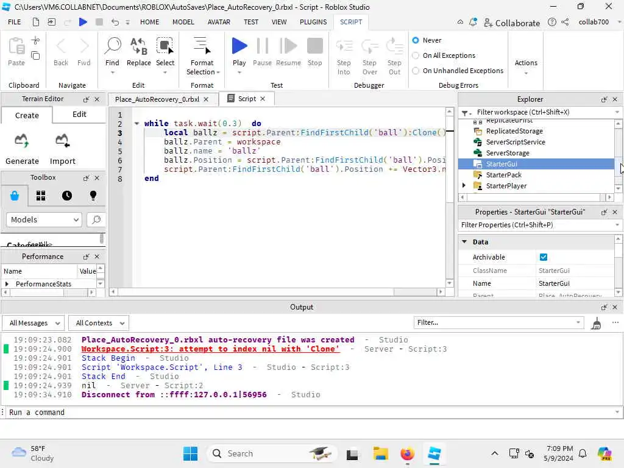Click the Run a command input bar
The width and height of the screenshot is (624, 468).
[310, 413]
